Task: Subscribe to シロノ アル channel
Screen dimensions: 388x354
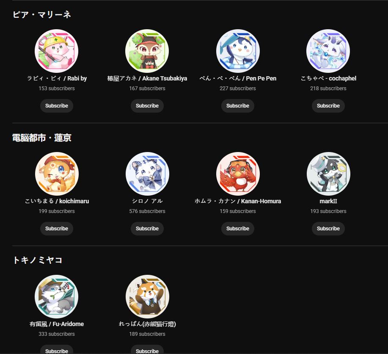Action: tap(147, 229)
